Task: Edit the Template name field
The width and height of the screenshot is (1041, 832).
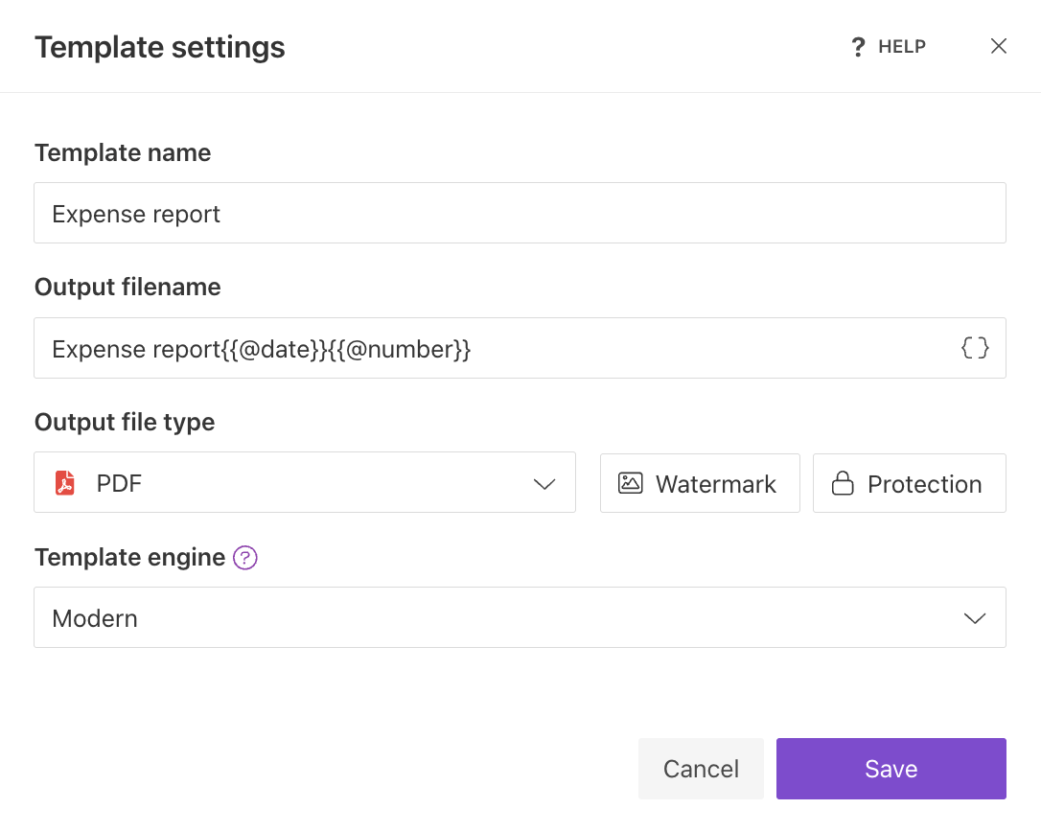Action: [520, 213]
